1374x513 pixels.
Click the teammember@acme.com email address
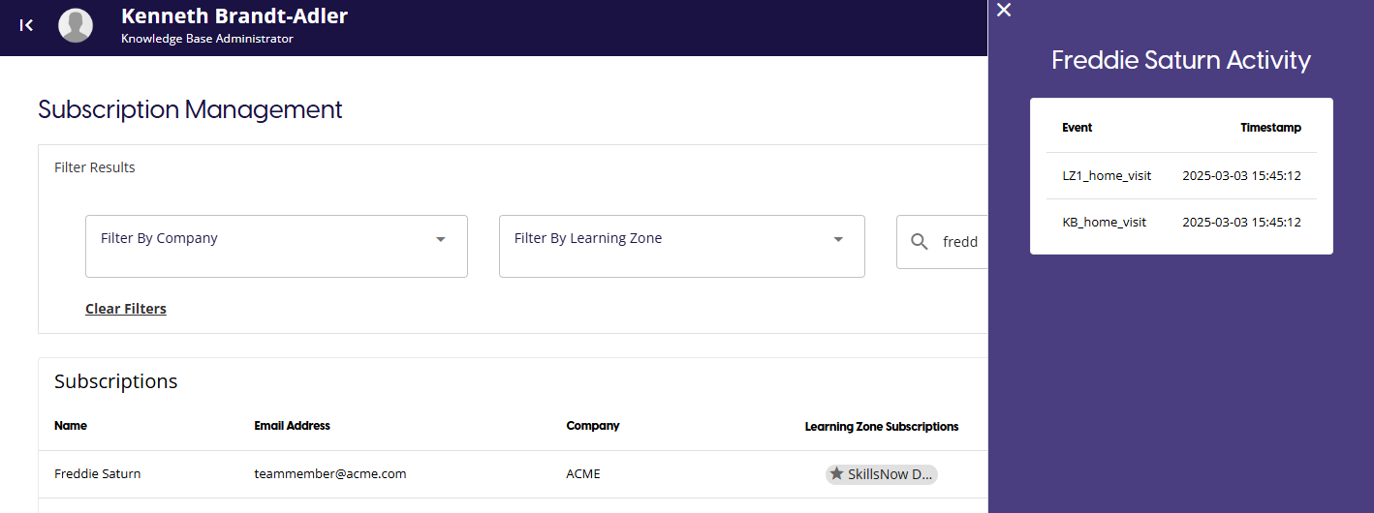pyautogui.click(x=329, y=474)
